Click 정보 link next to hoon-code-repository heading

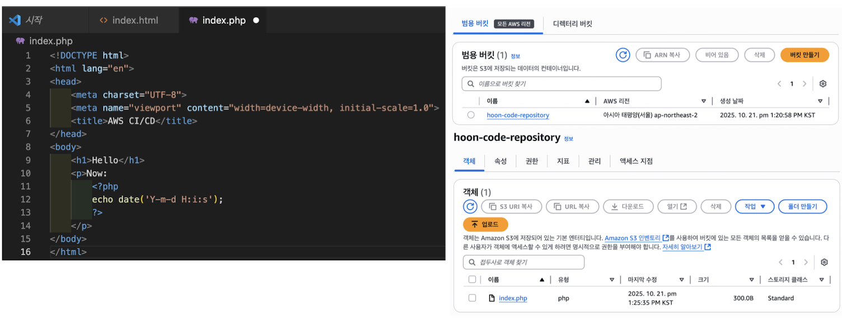(x=568, y=139)
